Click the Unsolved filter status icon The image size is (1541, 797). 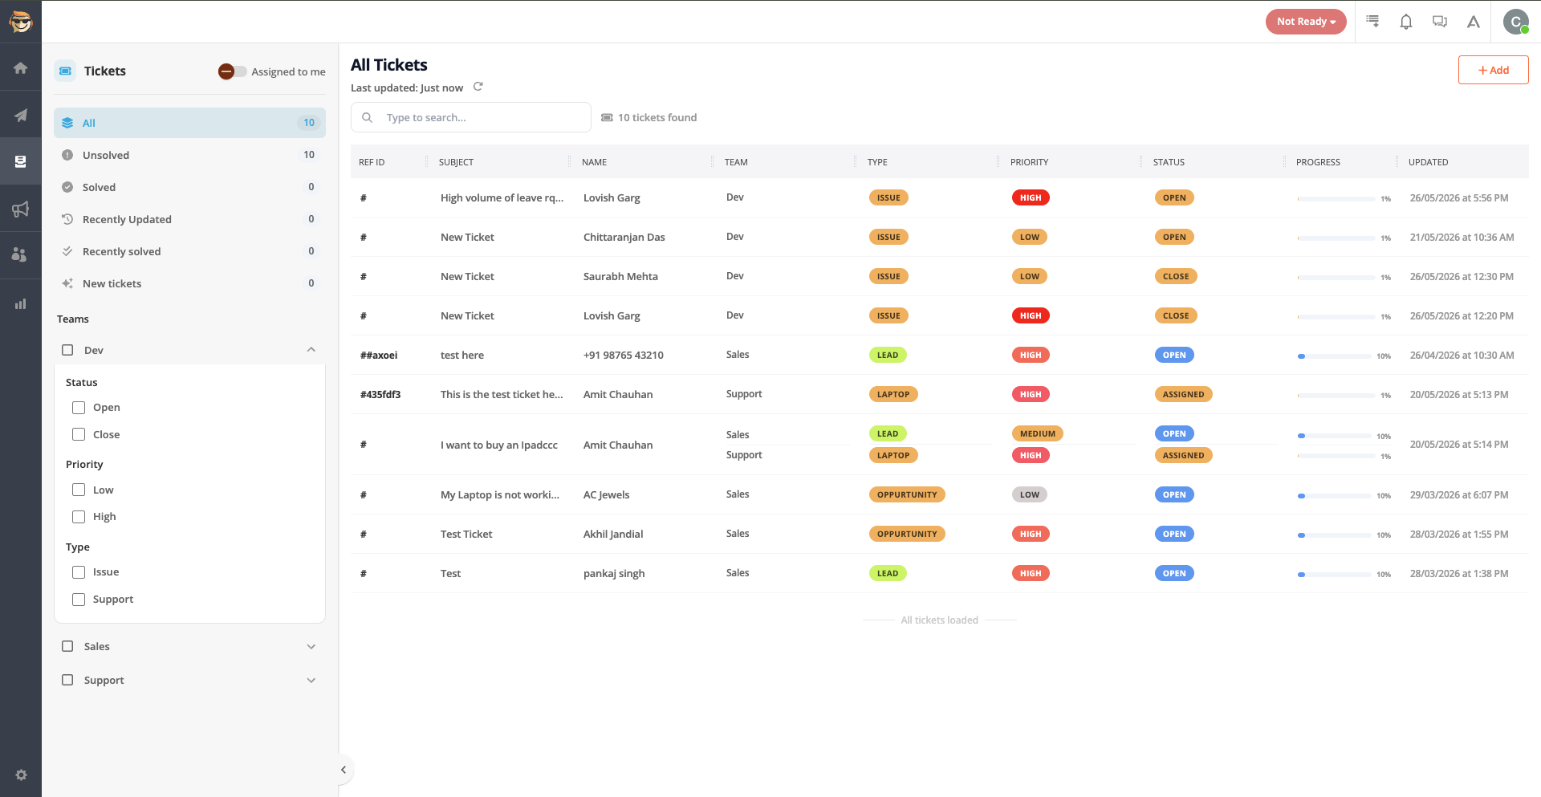coord(67,155)
